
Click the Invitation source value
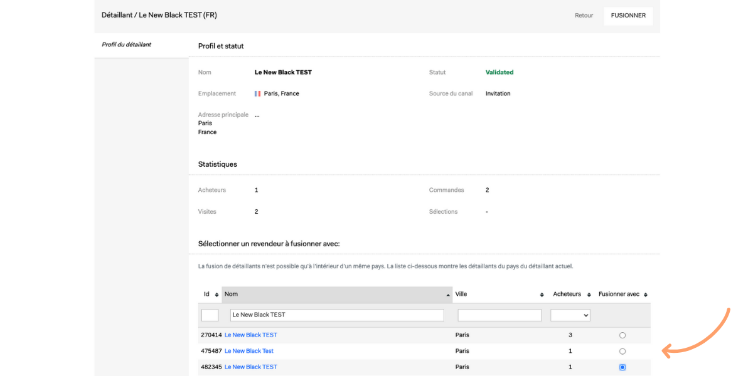tap(498, 93)
